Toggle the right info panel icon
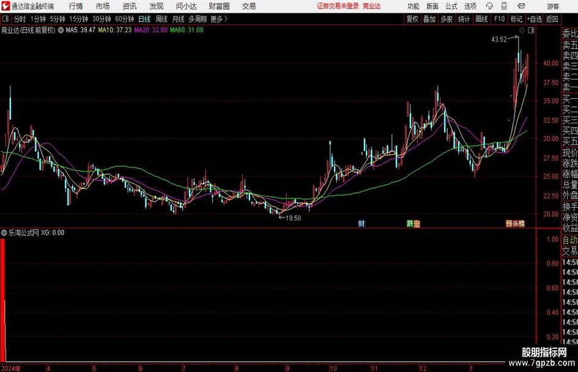Screen dimensions: 578x372 (531, 31)
